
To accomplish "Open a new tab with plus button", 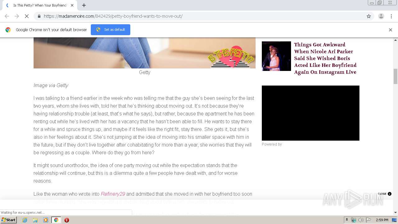I will (84, 5).
